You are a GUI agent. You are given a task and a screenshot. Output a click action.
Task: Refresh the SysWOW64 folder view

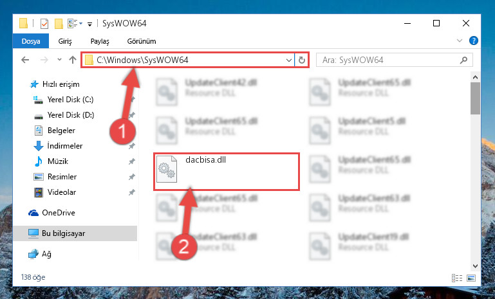[x=302, y=60]
